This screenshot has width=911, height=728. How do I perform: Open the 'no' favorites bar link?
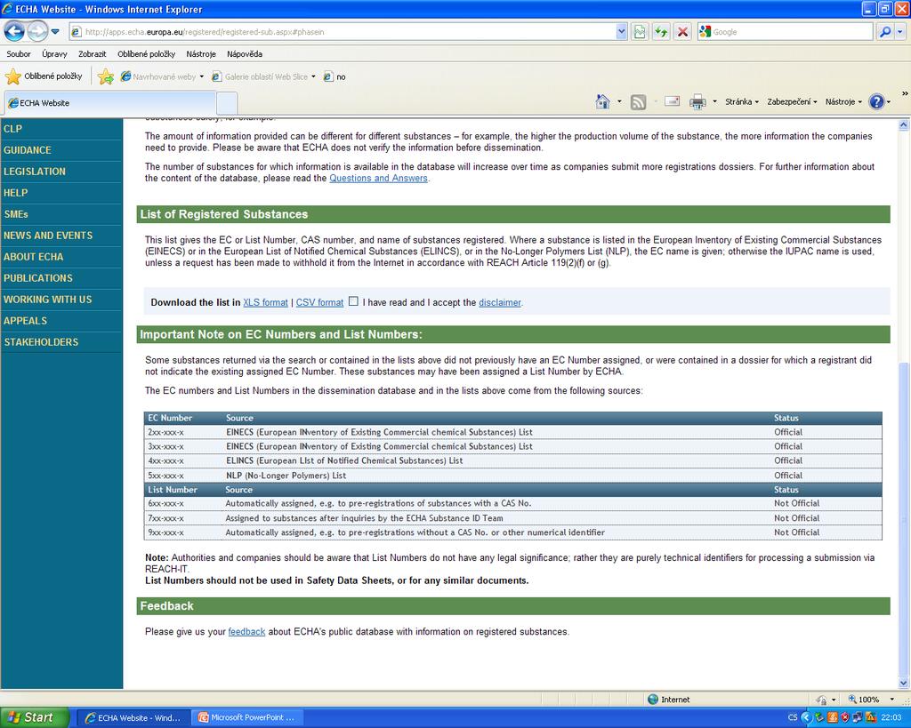tap(335, 76)
